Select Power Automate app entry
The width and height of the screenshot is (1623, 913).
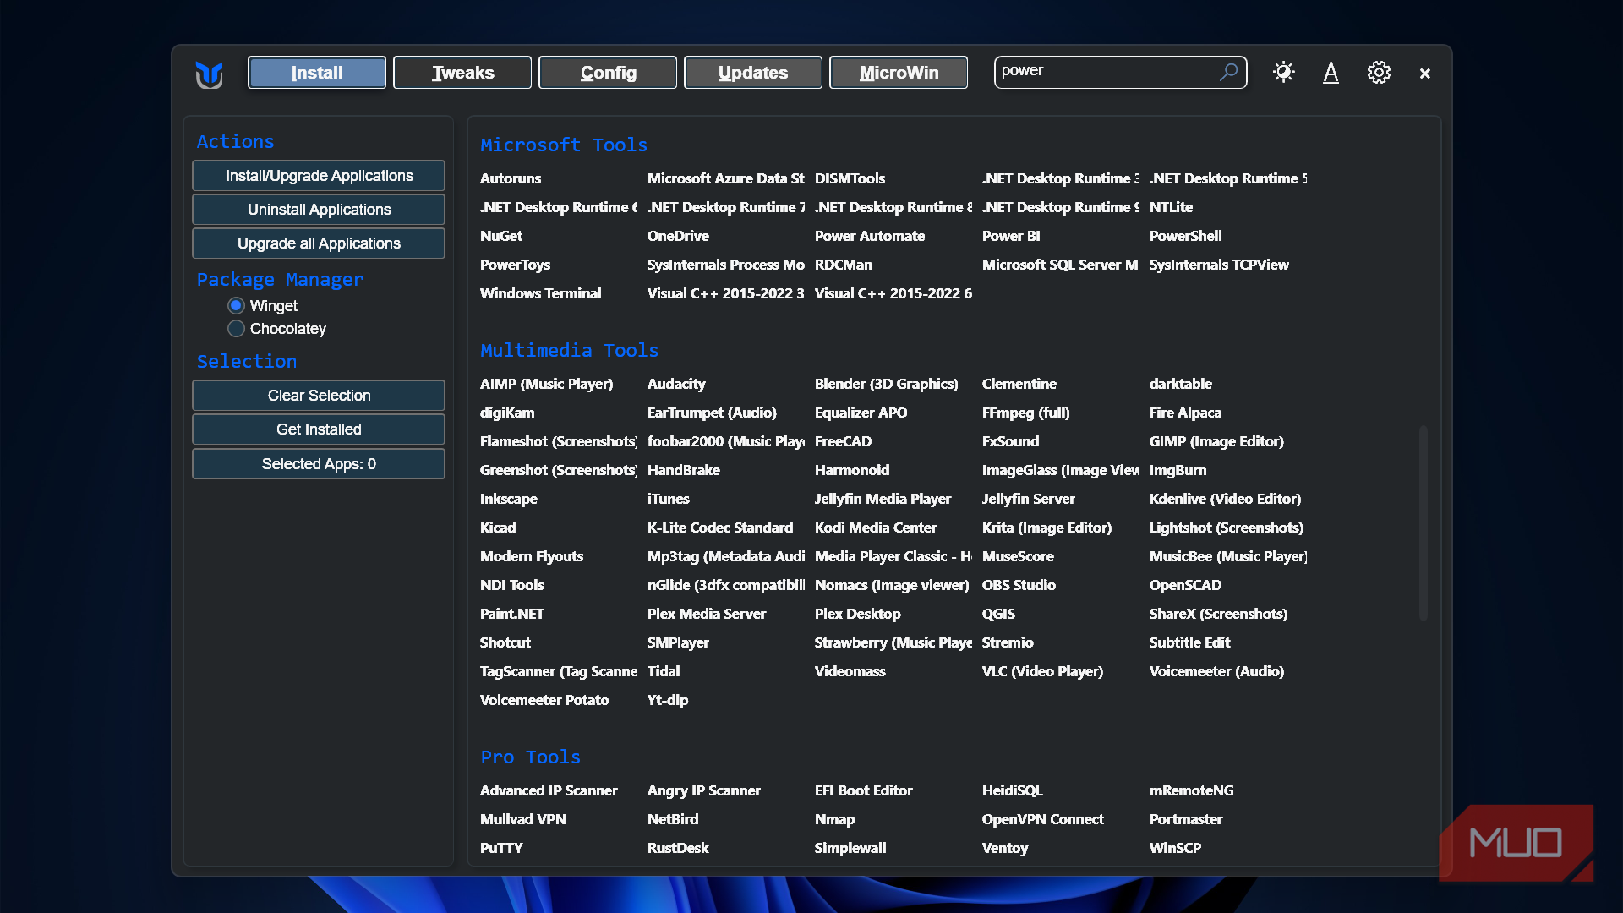click(869, 236)
